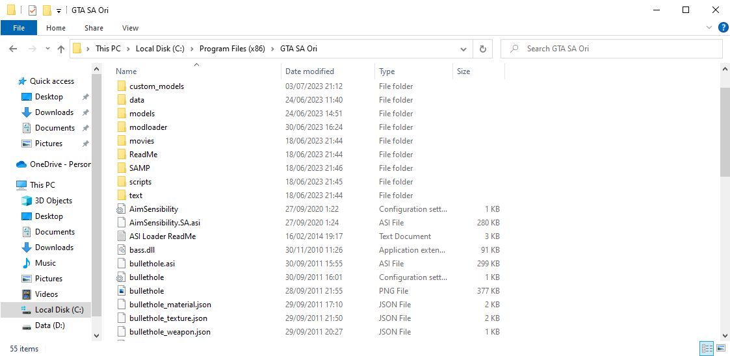Navigate back with the back arrow
This screenshot has height=356, width=730.
(x=13, y=48)
